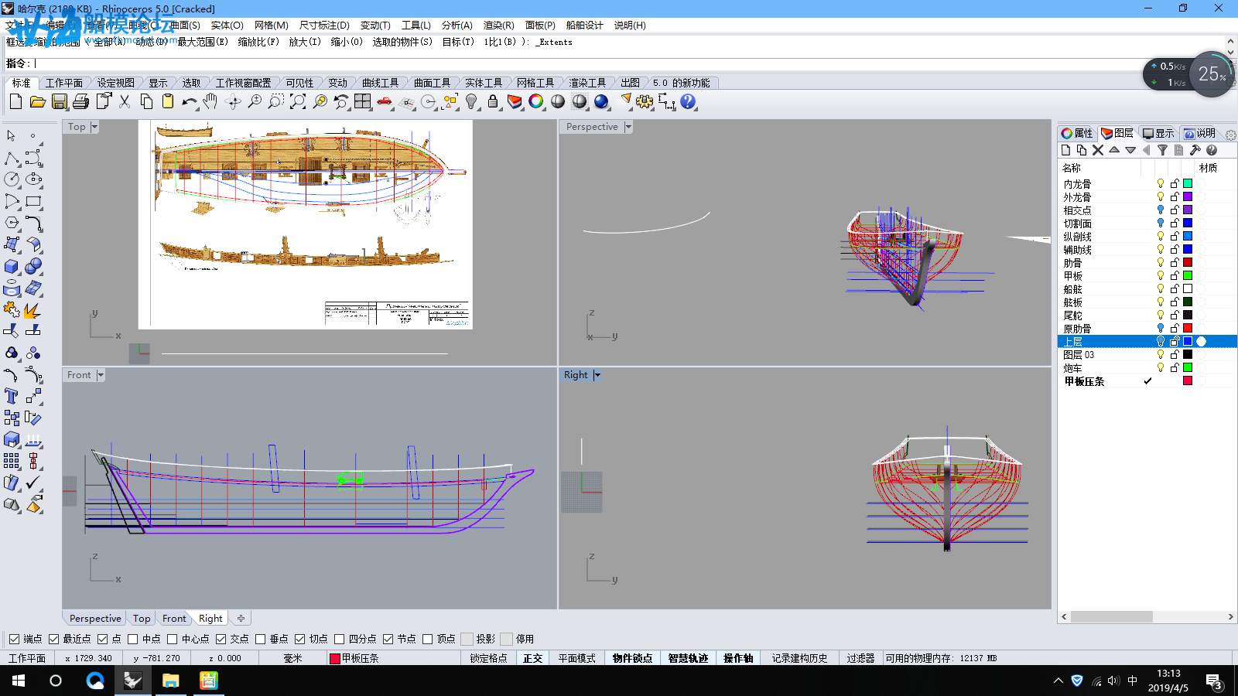Enable the 中点 osnap checkbox
Screen dimensions: 1238x696
pos(132,639)
